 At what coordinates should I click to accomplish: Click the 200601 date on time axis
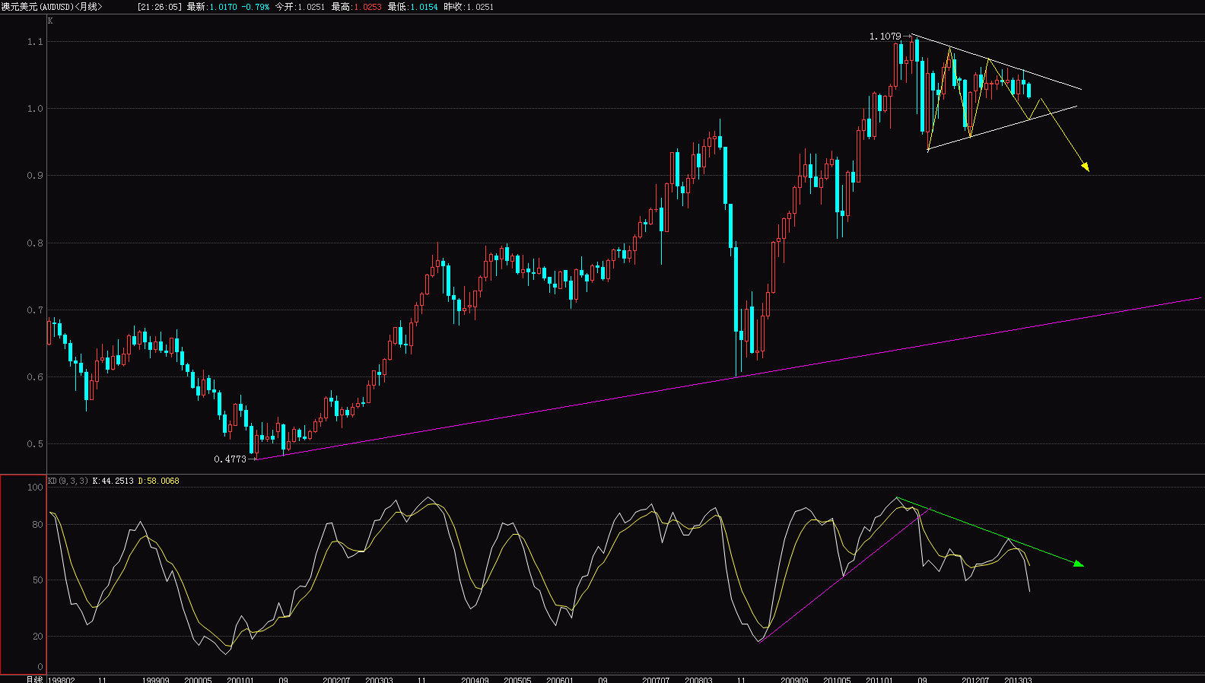[x=560, y=679]
